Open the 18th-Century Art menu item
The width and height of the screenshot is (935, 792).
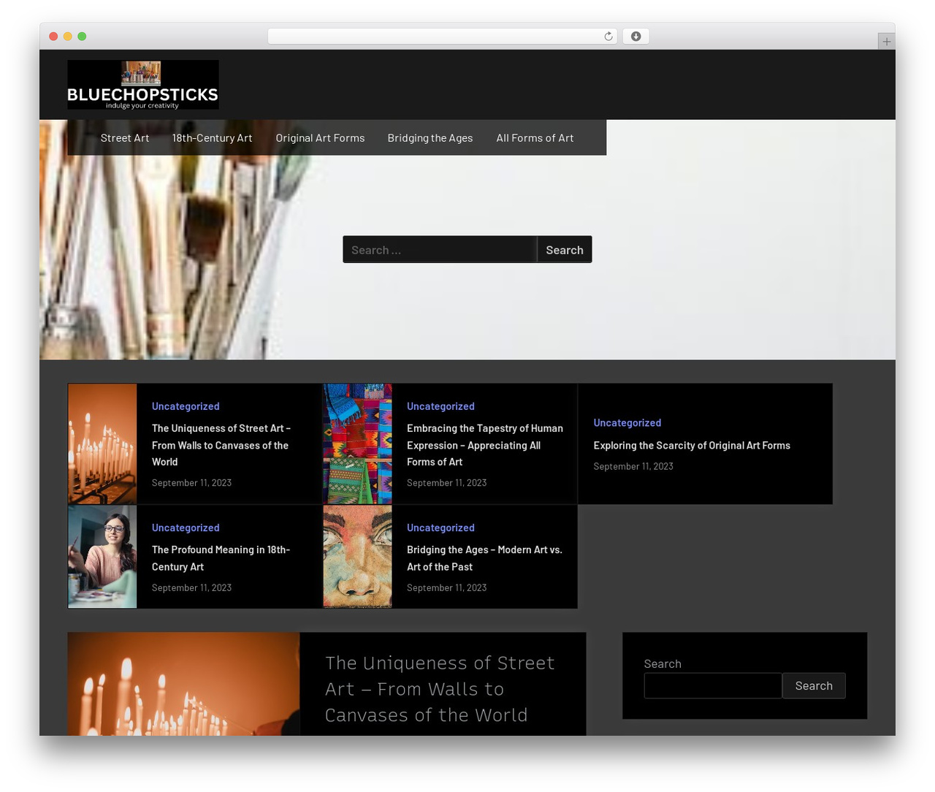pyautogui.click(x=212, y=138)
